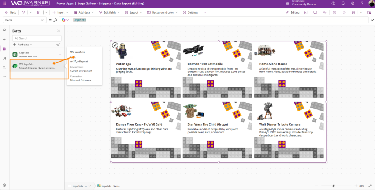
Task: Open Settings in the command bar
Action: click(190, 12)
